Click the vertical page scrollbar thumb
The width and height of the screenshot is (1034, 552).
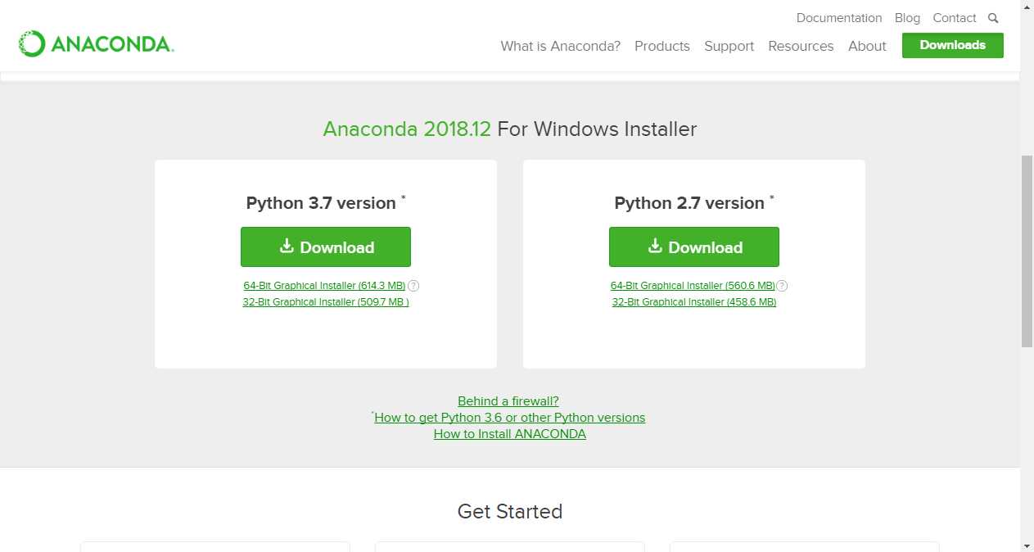coord(1027,251)
